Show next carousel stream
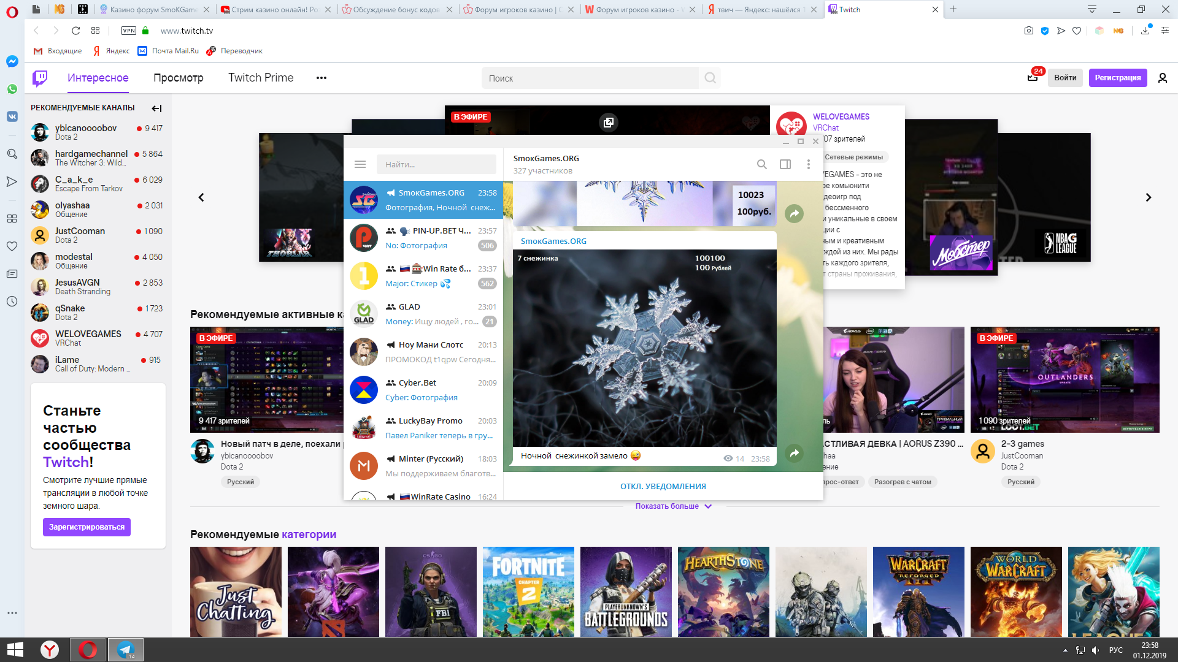The height and width of the screenshot is (662, 1178). click(1149, 197)
